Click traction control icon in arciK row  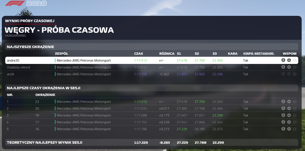coord(283,74)
